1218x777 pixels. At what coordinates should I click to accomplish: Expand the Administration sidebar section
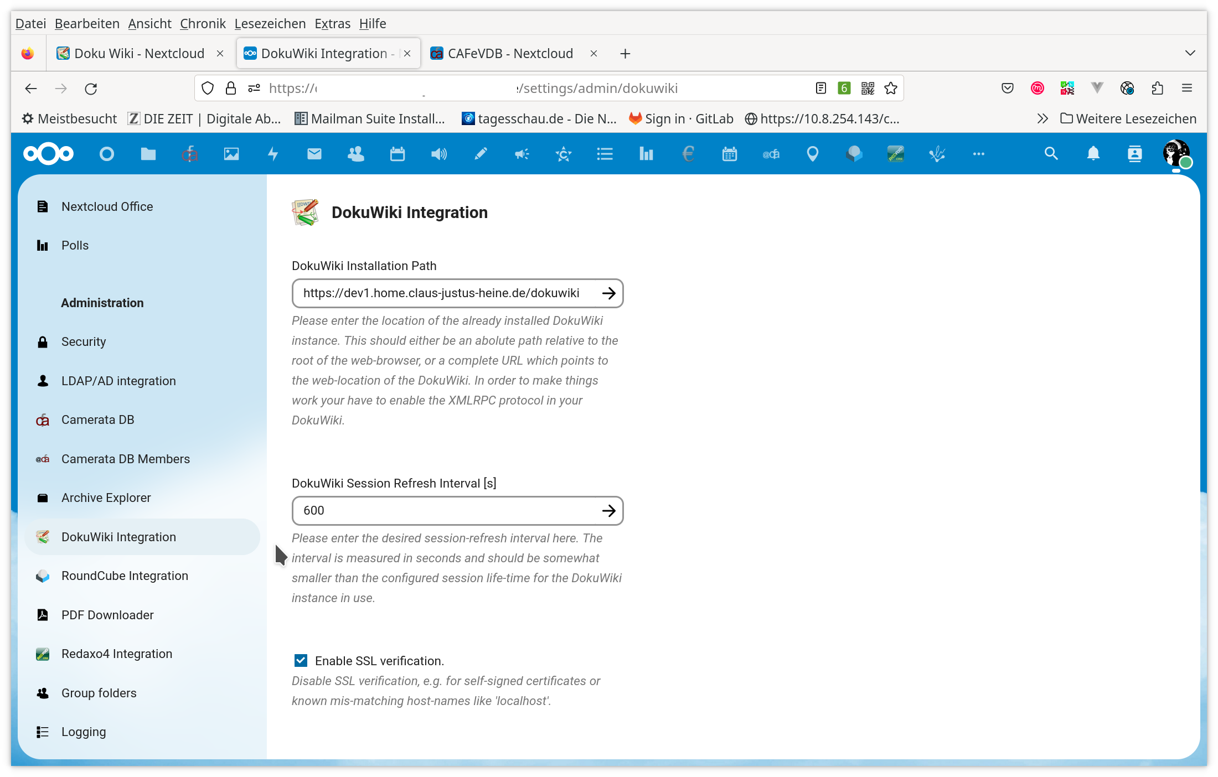(102, 303)
